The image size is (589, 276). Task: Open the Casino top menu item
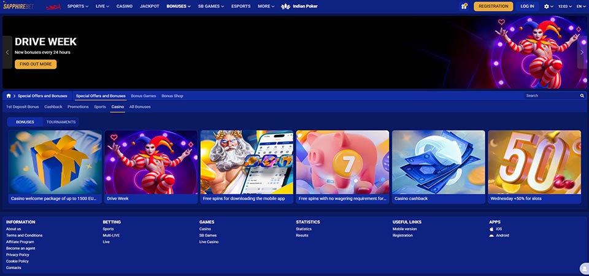coord(125,6)
